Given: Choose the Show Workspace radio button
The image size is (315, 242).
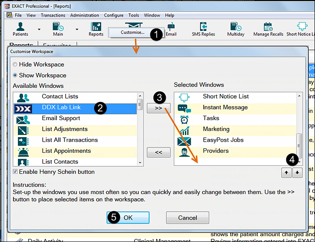Looking at the screenshot, I should pos(15,75).
